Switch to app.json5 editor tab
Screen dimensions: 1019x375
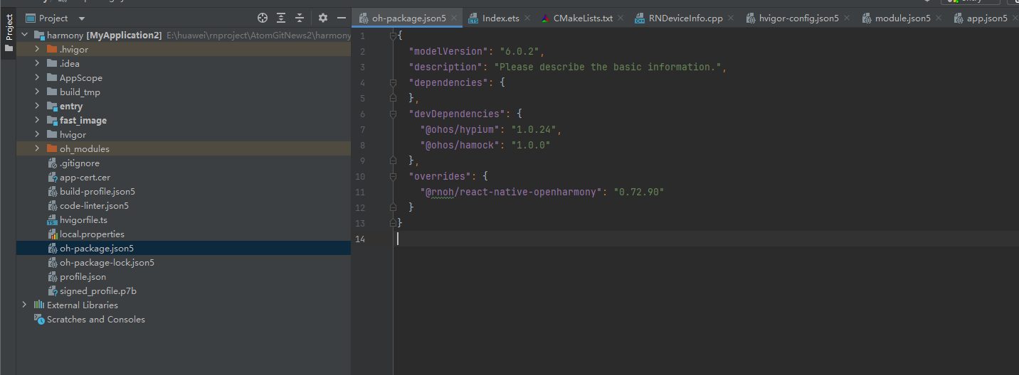coord(986,18)
